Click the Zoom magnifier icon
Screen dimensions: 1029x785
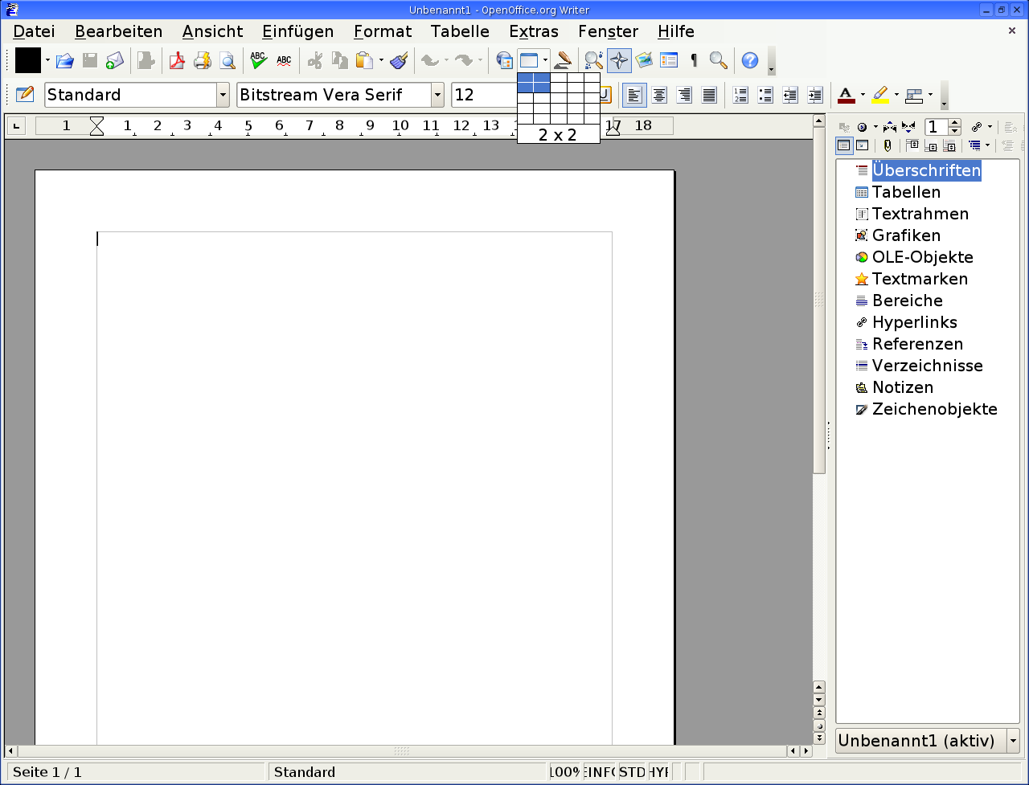tap(719, 60)
